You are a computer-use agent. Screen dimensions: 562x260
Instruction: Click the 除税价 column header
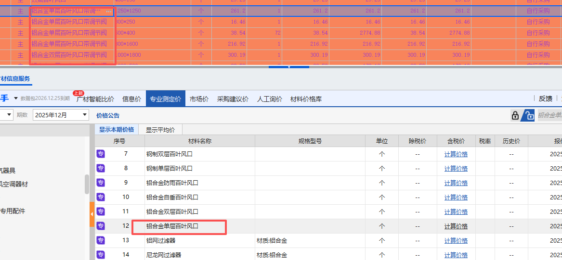pos(418,140)
